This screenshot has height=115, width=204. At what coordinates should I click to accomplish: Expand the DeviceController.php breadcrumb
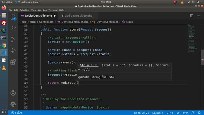tap(75, 22)
